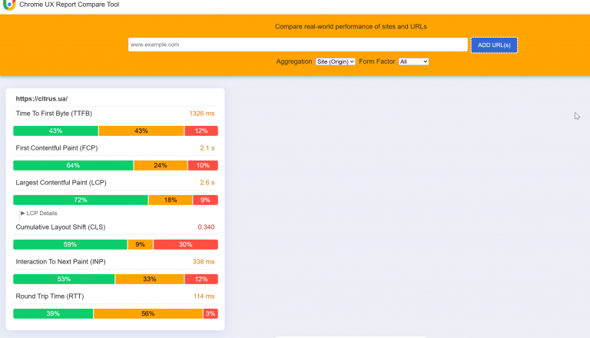Click the Round Trip Time (RTT) label

point(50,297)
